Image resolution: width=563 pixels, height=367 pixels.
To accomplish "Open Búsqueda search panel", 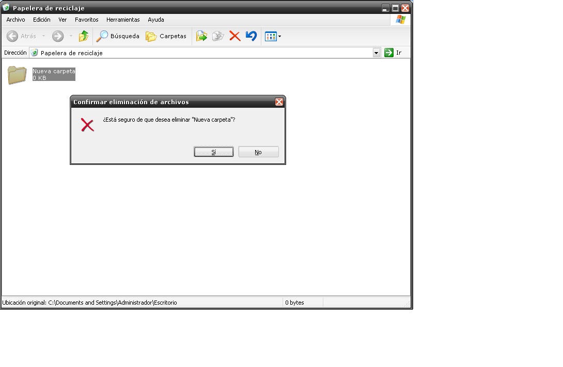I will [118, 36].
